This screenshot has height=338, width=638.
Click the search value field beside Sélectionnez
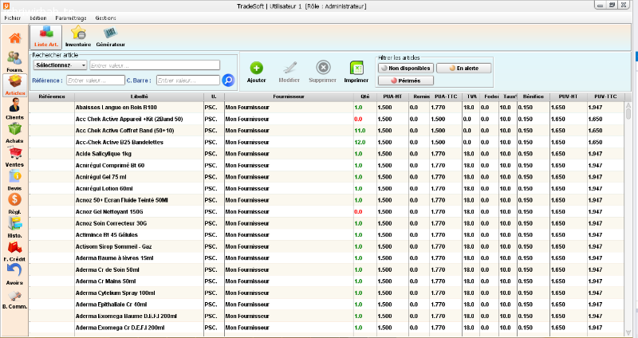(x=155, y=65)
